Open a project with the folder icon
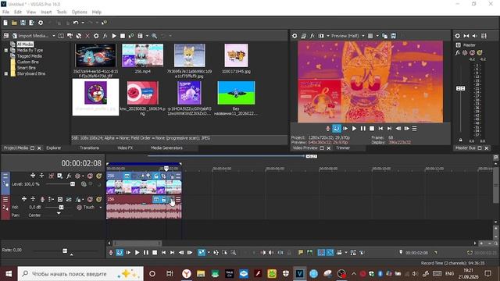The width and height of the screenshot is (500, 281). tap(14, 23)
